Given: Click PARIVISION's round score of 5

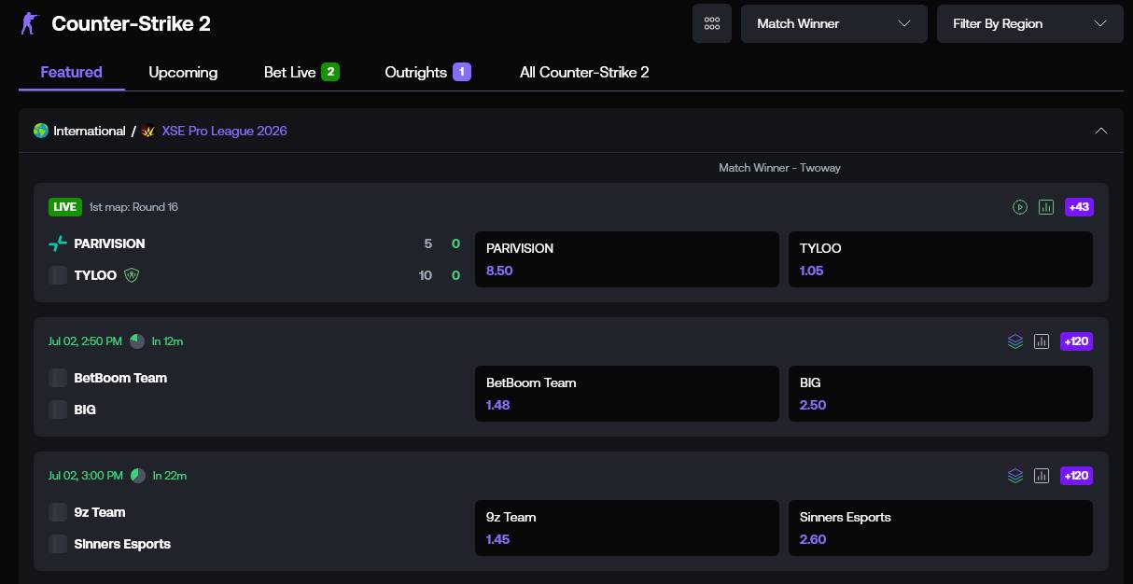Looking at the screenshot, I should (x=428, y=243).
